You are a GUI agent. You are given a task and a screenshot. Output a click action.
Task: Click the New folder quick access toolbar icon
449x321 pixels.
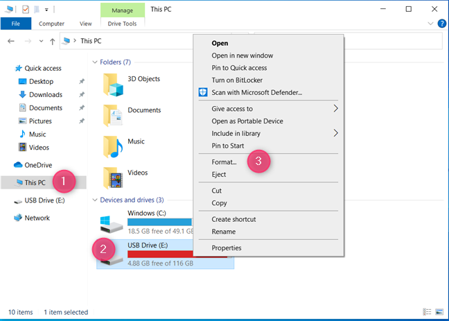36,10
